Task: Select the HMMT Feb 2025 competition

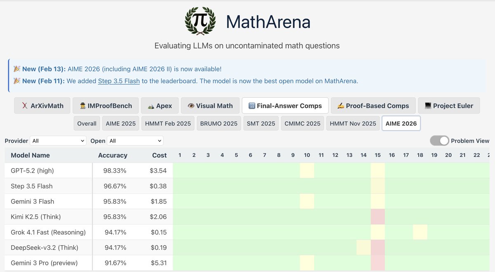Action: pyautogui.click(x=168, y=123)
